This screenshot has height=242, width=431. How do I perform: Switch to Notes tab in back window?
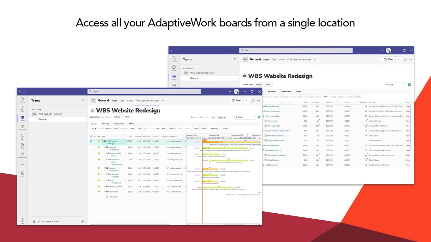tap(281, 59)
